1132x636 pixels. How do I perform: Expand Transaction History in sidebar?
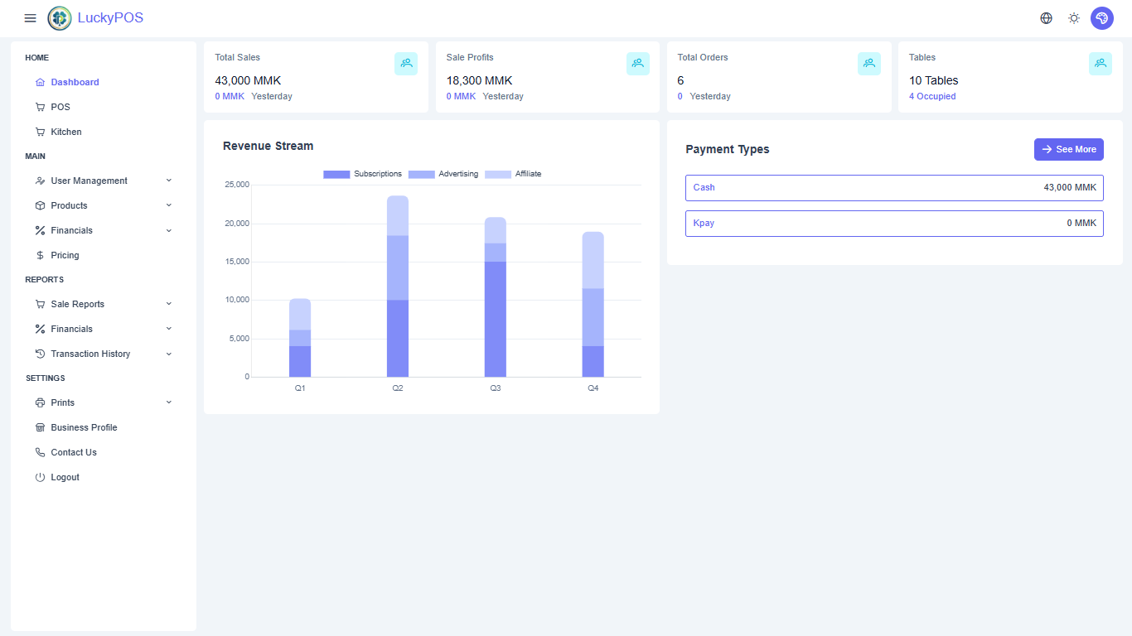(x=104, y=354)
